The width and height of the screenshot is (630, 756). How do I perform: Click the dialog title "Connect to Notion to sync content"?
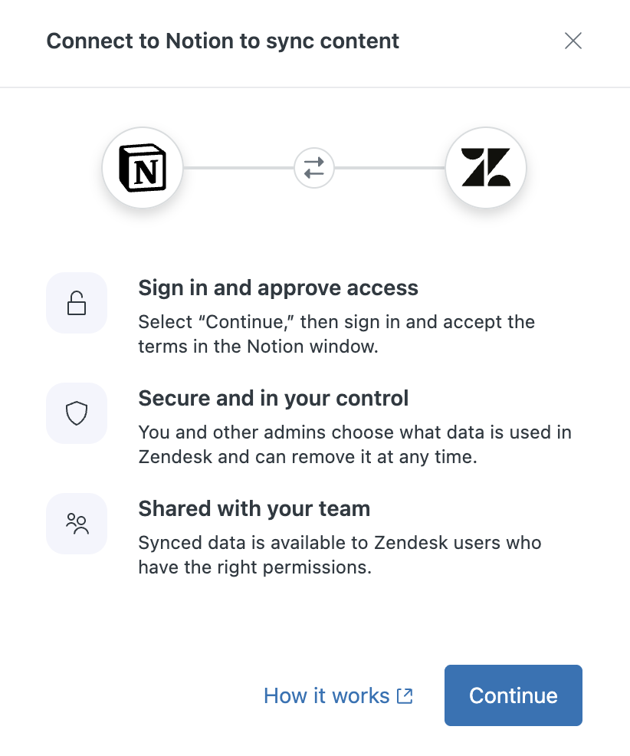[223, 41]
